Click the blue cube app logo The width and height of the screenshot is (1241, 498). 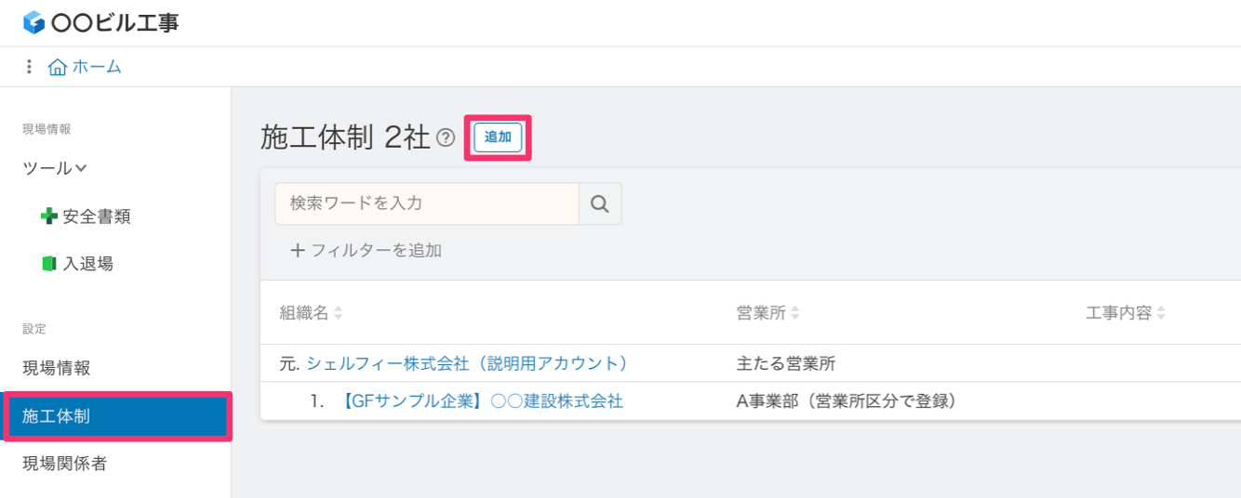pyautogui.click(x=34, y=22)
